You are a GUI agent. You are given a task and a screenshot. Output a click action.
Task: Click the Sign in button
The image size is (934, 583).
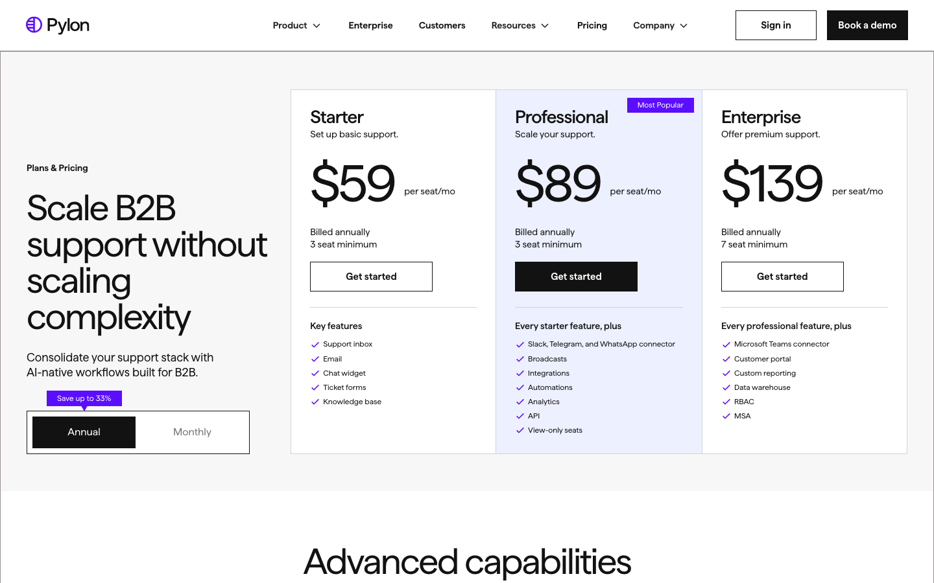tap(776, 25)
